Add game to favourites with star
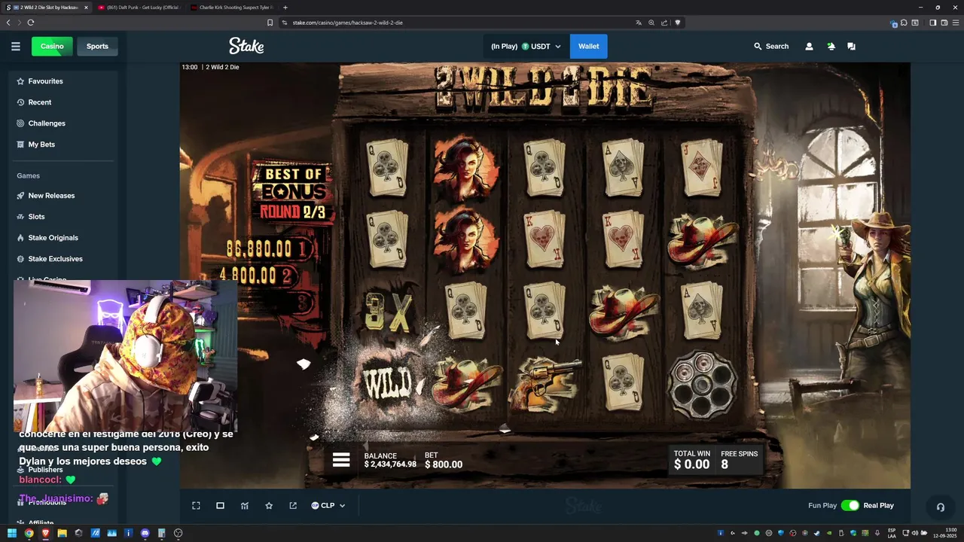 pos(269,505)
